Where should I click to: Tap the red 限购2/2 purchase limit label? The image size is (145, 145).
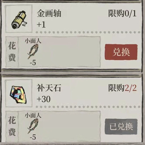click(x=122, y=88)
